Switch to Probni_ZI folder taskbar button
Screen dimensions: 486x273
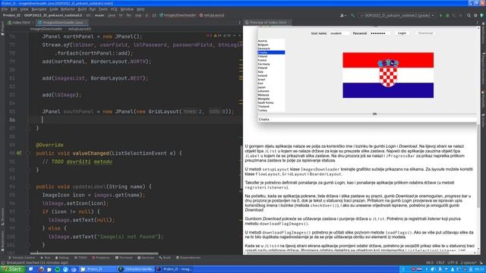98,269
